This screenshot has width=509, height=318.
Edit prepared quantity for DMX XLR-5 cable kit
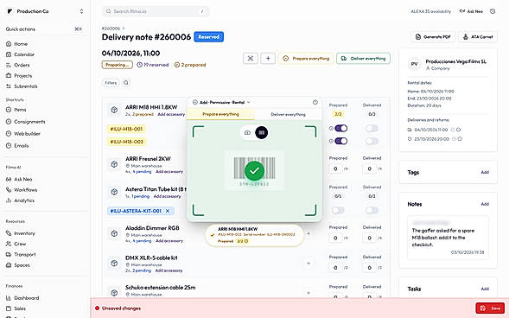(335, 268)
